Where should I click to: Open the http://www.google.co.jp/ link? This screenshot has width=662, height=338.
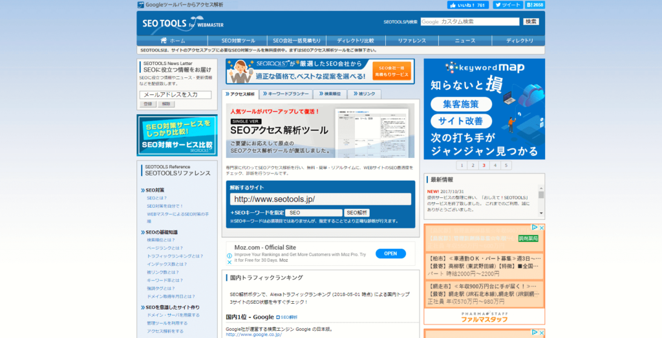pyautogui.click(x=253, y=335)
